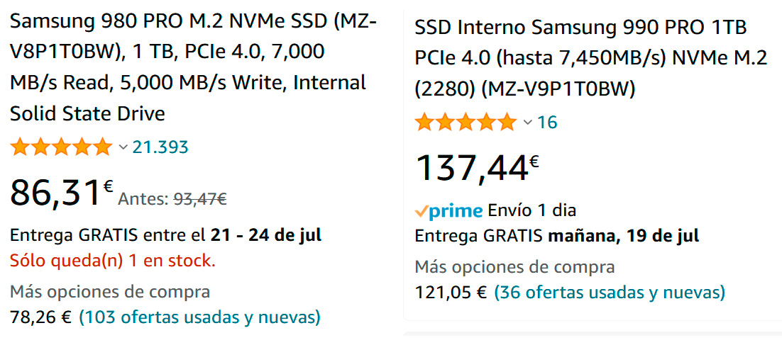Click the crossed-out 93,47€ previous price
Screen dimensions: 782x345
(x=200, y=199)
